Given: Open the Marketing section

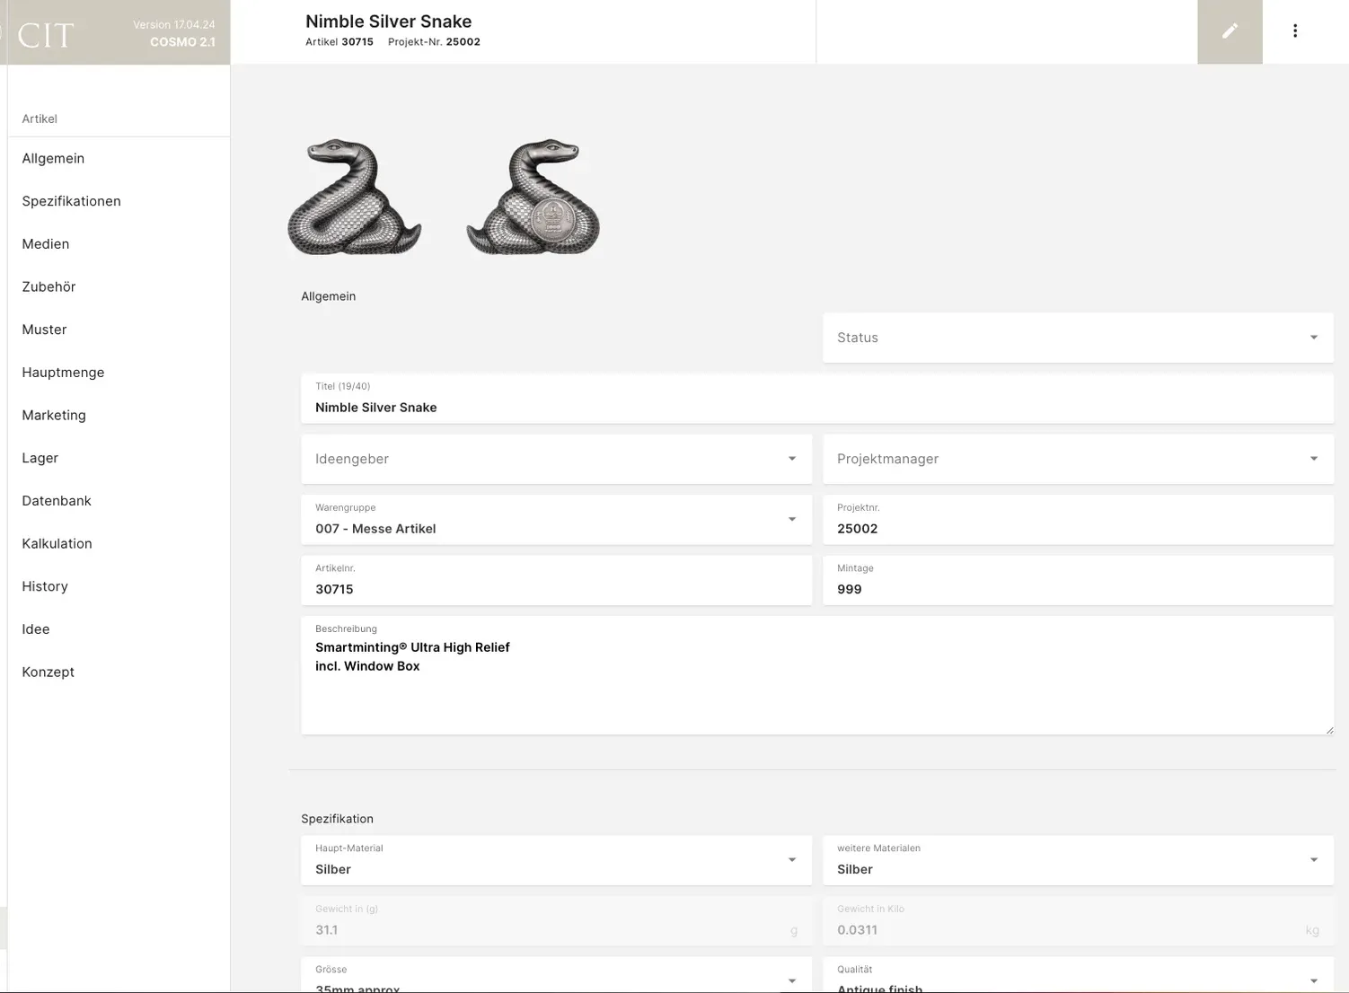Looking at the screenshot, I should coord(54,416).
